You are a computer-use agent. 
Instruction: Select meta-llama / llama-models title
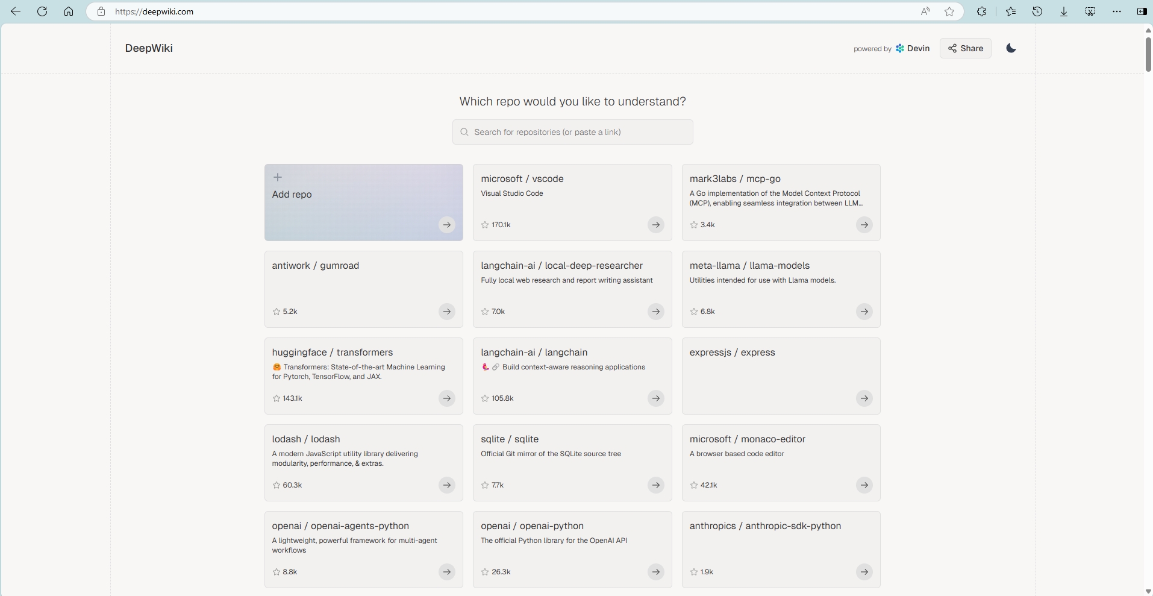pyautogui.click(x=749, y=266)
